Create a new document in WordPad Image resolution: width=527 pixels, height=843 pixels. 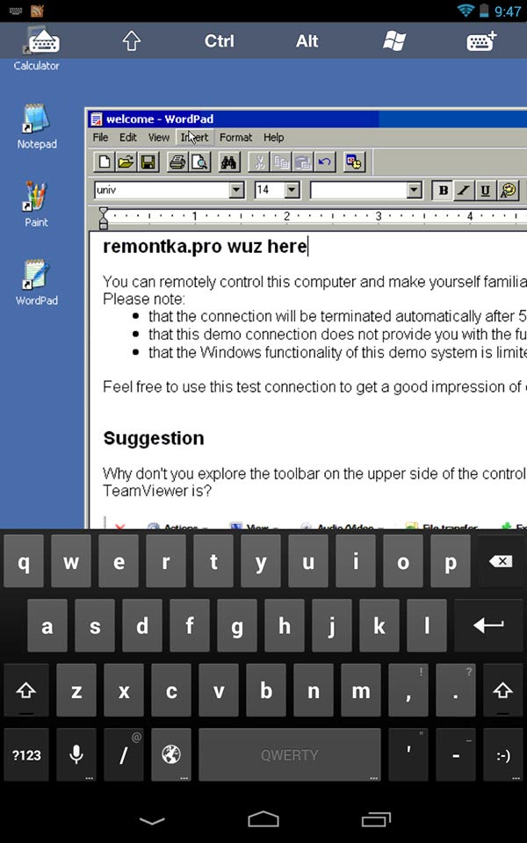click(x=105, y=162)
